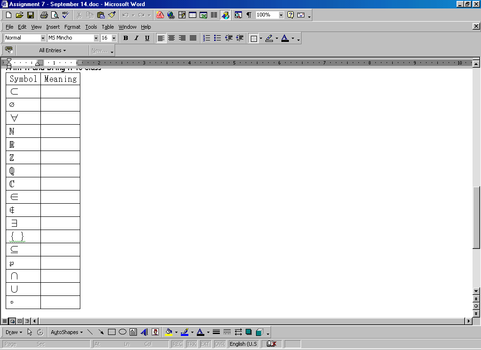This screenshot has width=481, height=350.
Task: Toggle the numbered list
Action: click(207, 38)
